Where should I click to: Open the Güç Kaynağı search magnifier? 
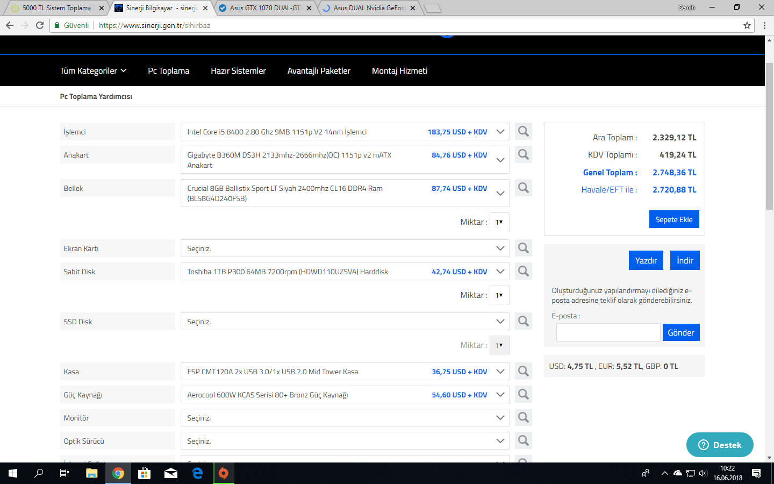coord(524,394)
